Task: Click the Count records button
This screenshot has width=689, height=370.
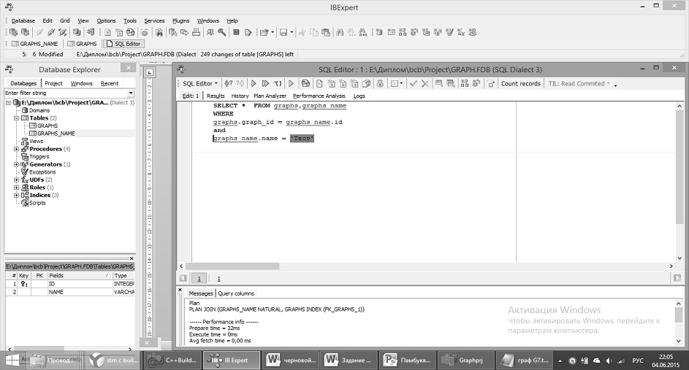Action: pos(521,83)
